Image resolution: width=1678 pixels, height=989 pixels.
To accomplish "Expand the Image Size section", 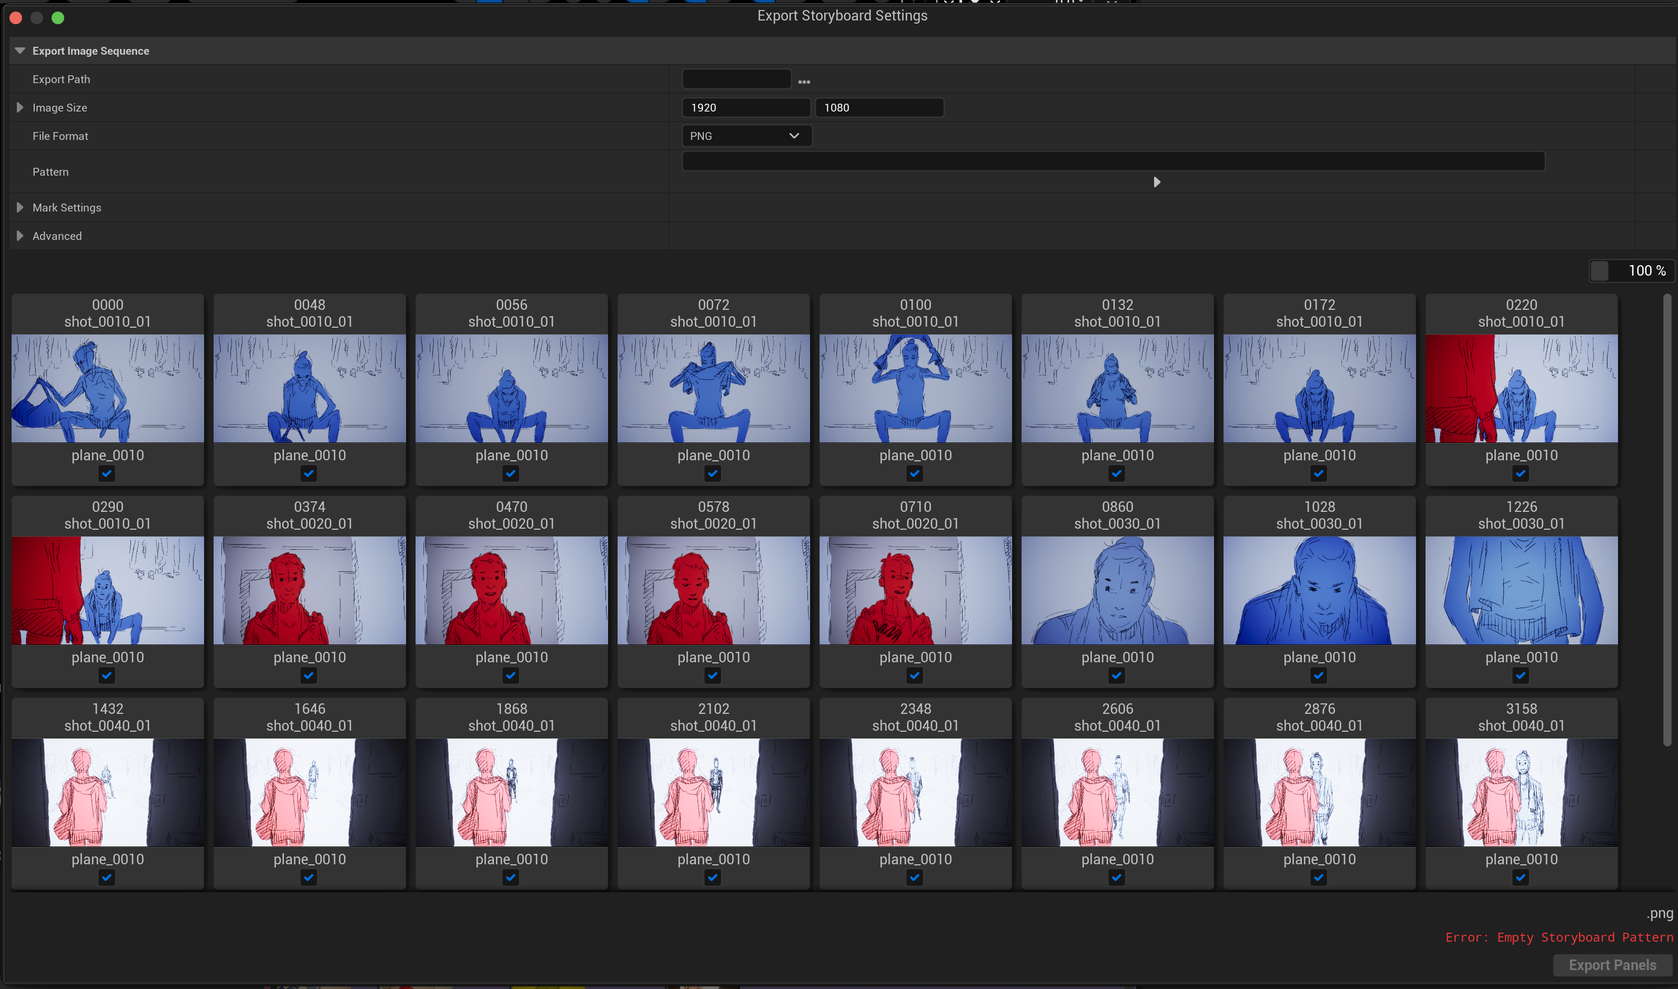I will pos(20,107).
